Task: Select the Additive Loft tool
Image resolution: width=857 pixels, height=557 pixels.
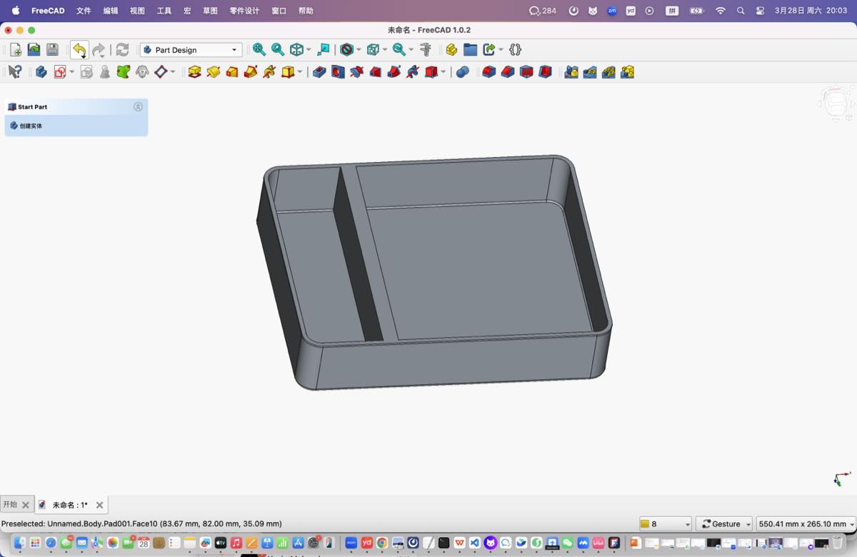Action: [x=232, y=72]
